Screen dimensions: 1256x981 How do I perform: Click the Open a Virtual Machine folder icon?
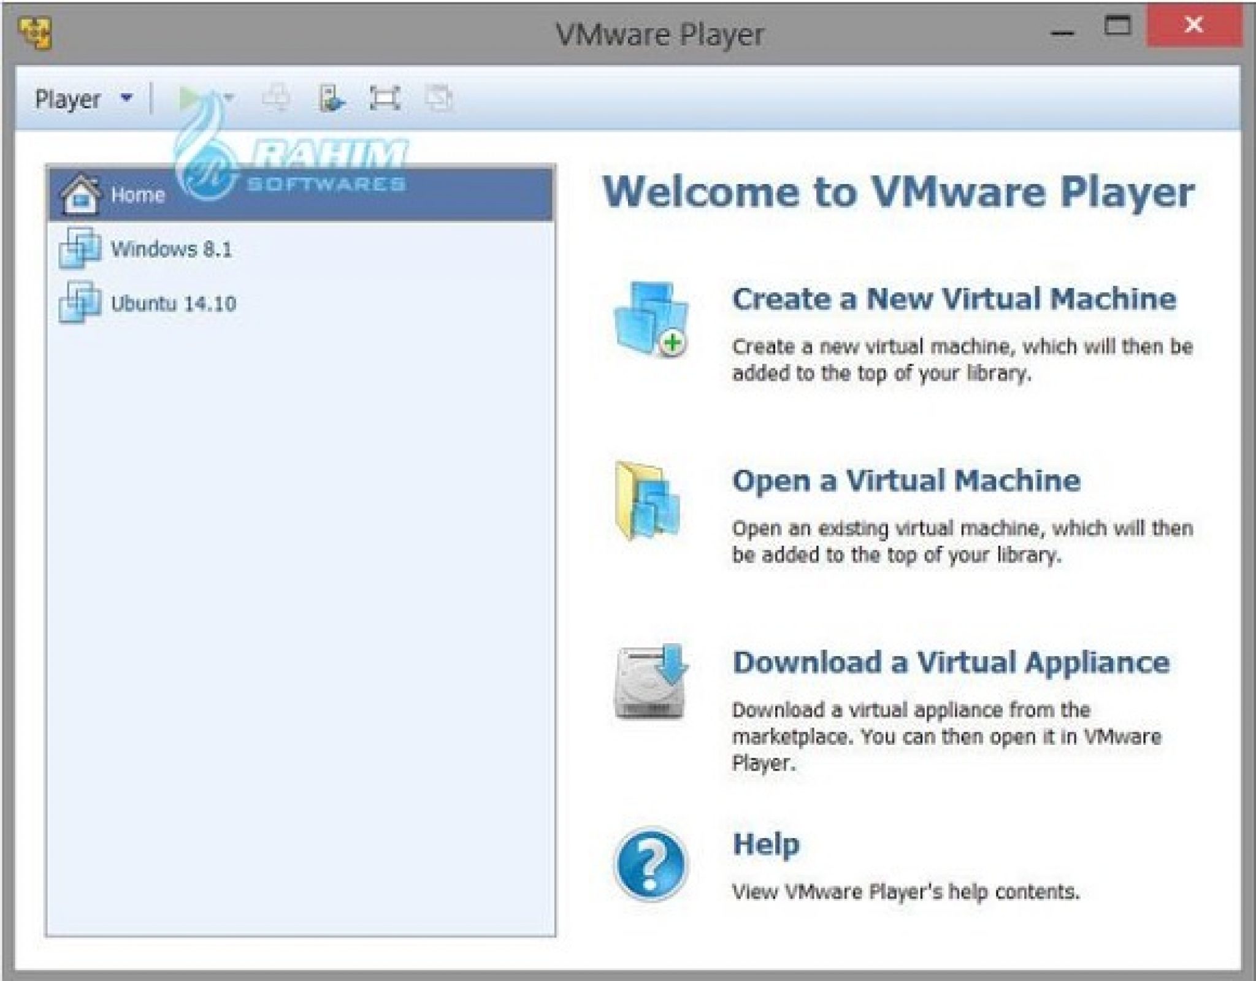point(648,502)
